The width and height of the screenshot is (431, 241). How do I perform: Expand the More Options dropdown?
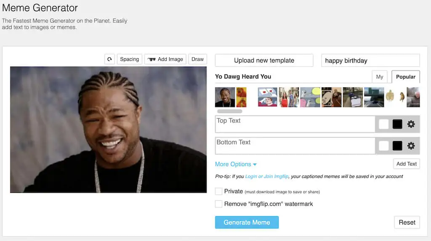236,164
